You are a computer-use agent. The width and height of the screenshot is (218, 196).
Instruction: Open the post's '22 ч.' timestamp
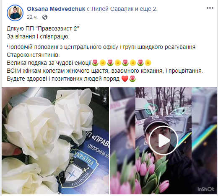[x=32, y=17]
